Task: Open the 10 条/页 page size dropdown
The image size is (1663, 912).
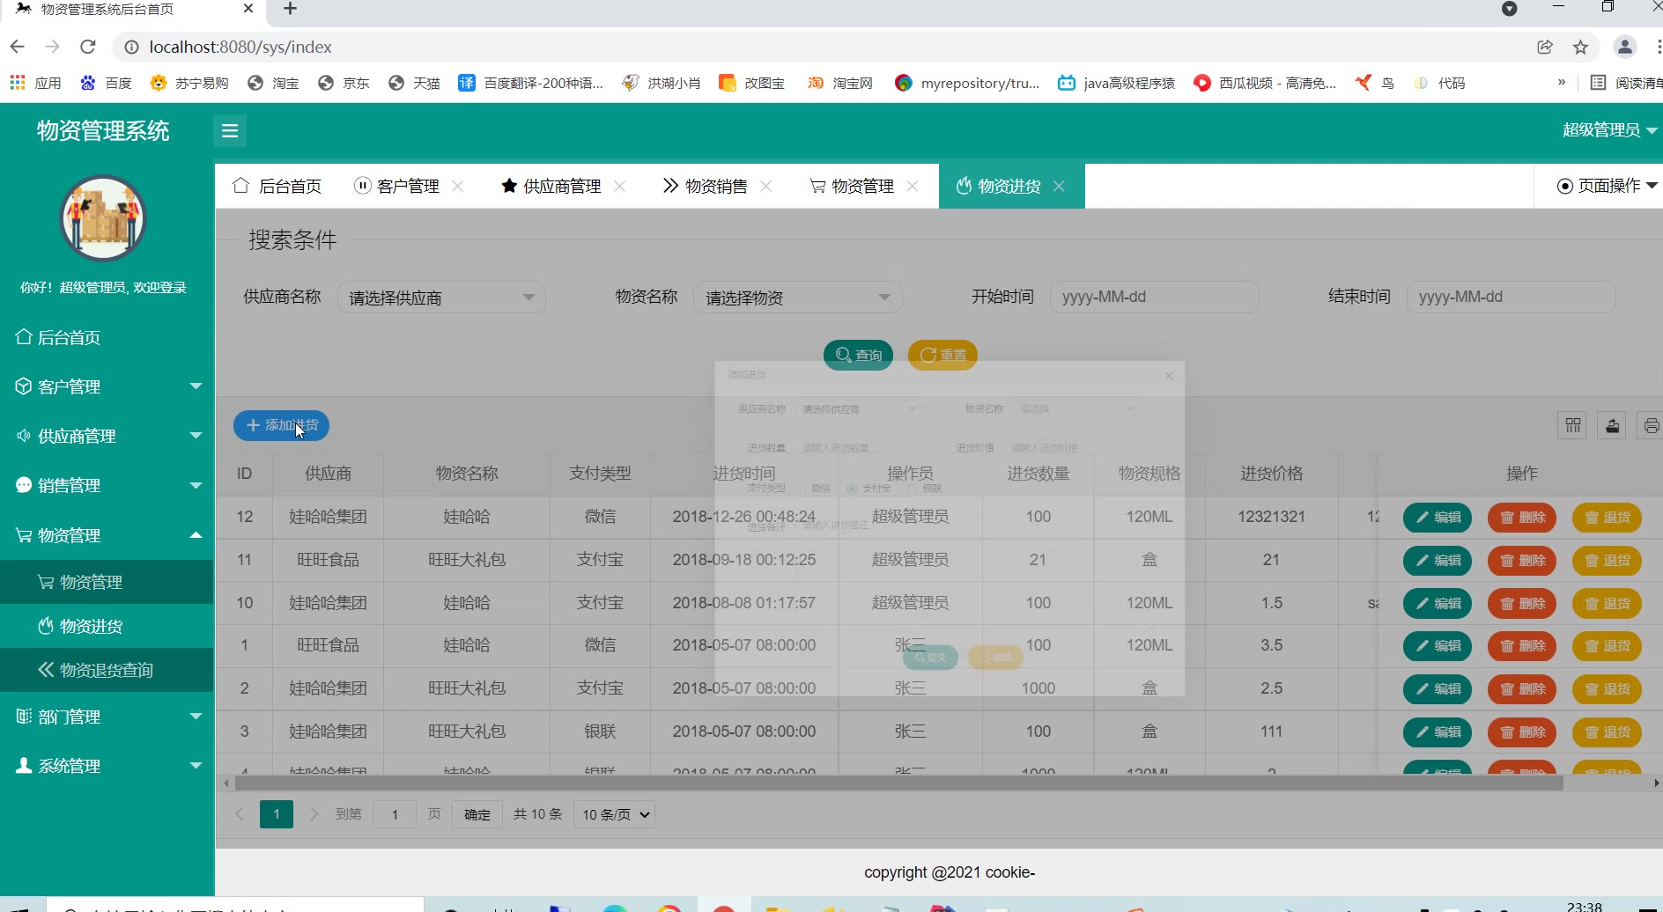Action: (x=616, y=815)
